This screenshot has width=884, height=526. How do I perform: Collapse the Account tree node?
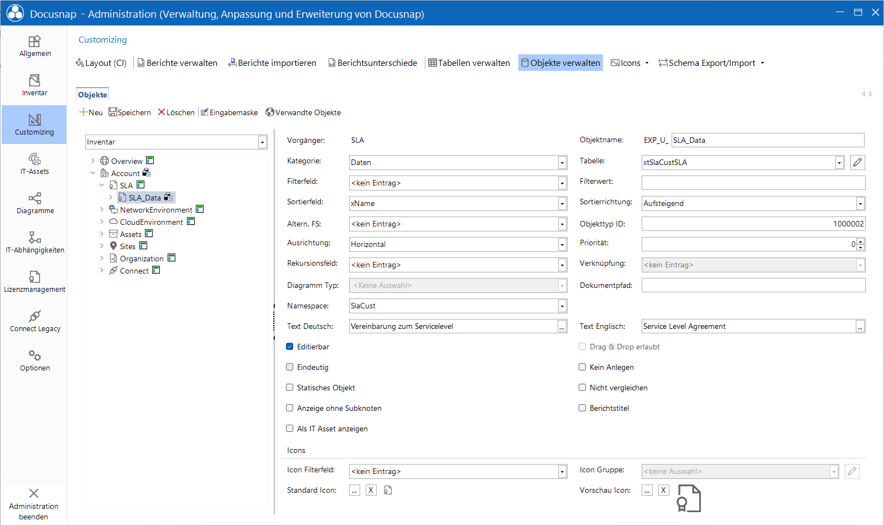click(x=93, y=173)
